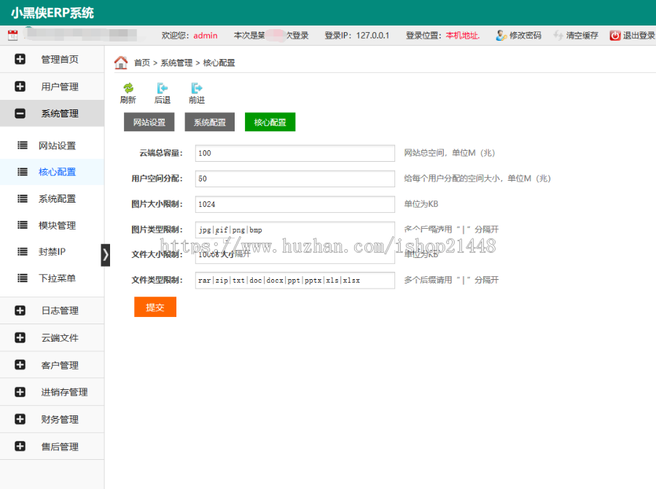The image size is (656, 489).
Task: Switch to the 系统配置 tab
Action: click(210, 122)
